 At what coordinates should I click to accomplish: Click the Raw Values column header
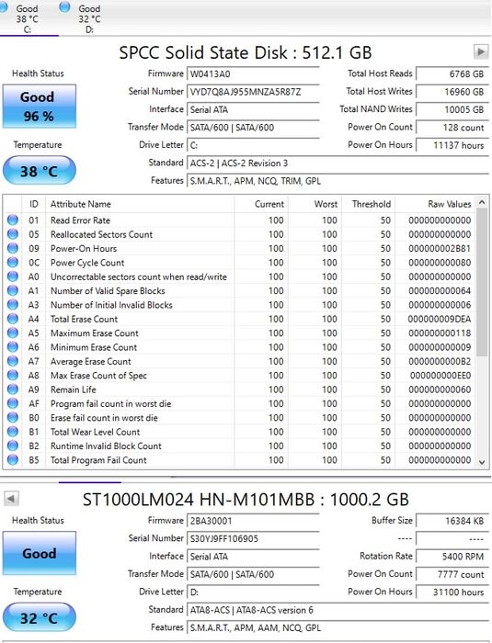pos(435,204)
